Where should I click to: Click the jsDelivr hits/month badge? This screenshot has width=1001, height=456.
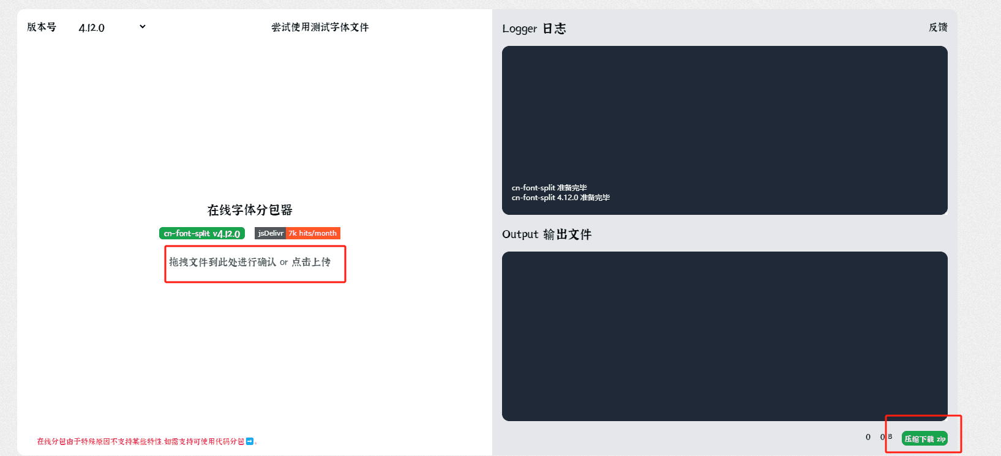(x=297, y=233)
